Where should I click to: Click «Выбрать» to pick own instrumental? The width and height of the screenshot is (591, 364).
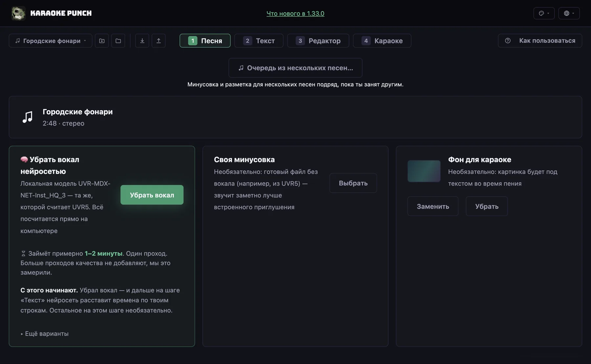tap(353, 183)
